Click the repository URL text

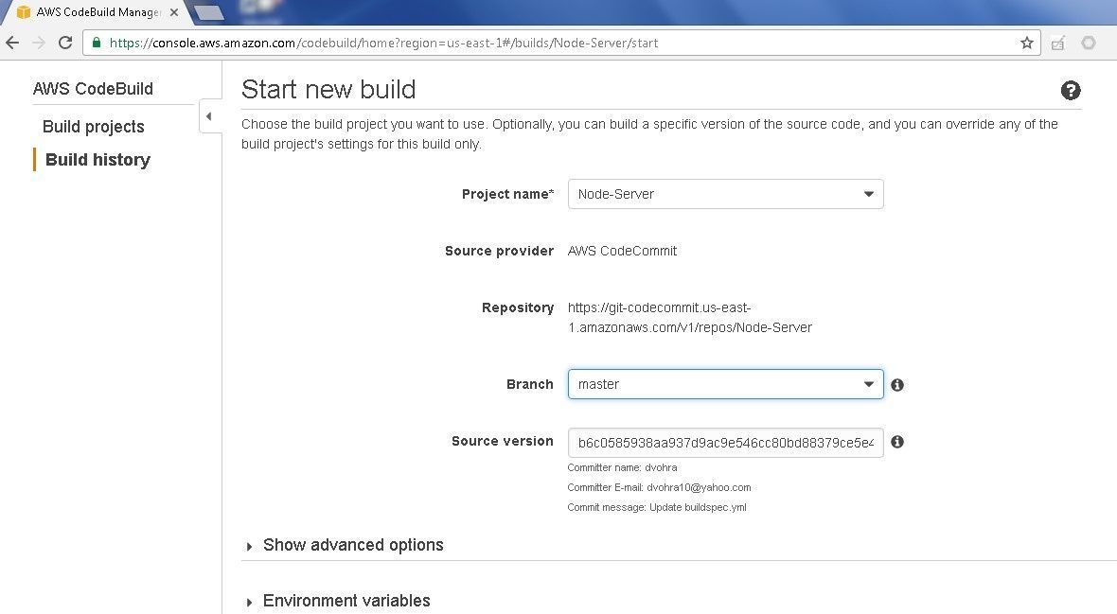689,318
